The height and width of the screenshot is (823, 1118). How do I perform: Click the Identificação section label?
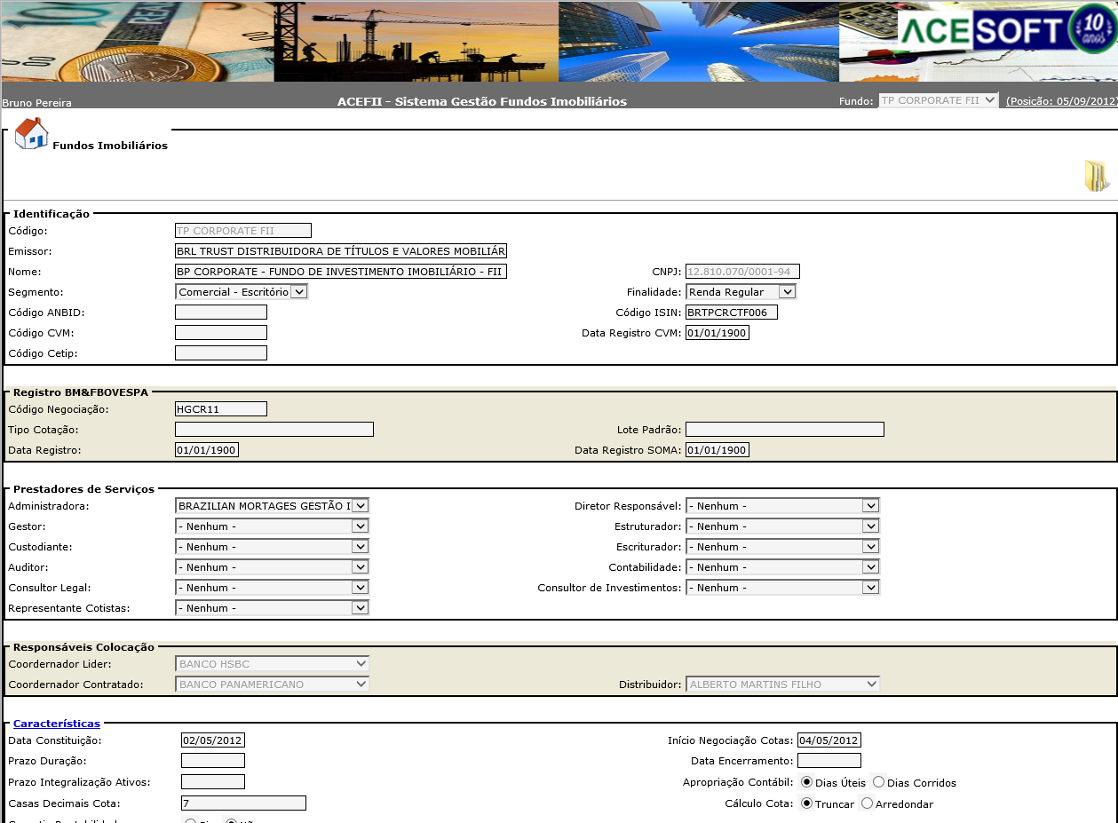pos(52,214)
